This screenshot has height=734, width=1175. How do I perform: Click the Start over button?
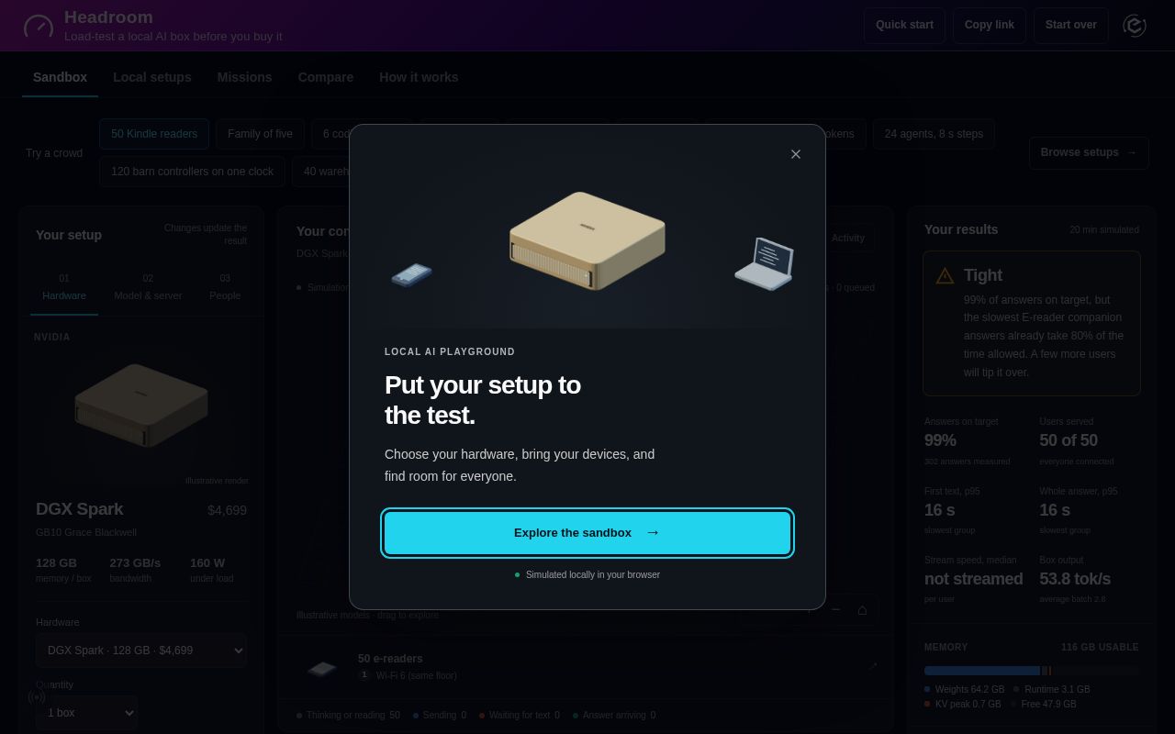click(x=1070, y=26)
